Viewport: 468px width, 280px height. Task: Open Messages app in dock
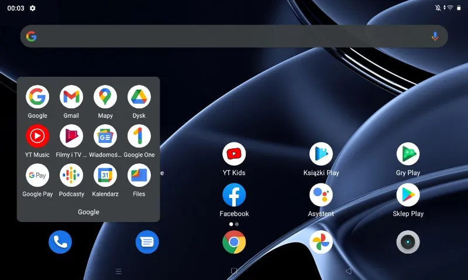coord(147,242)
